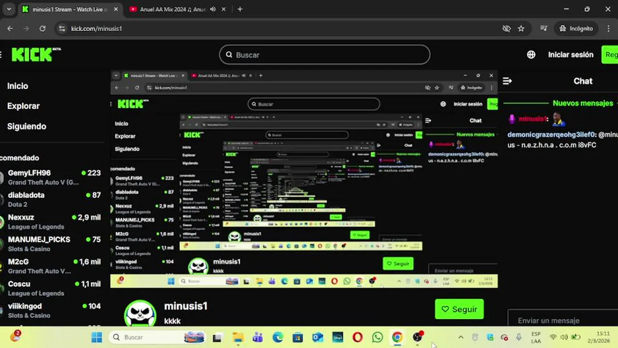Open Microsoft Store from taskbar
Viewport: 618px width, 348px height.
coord(297,337)
